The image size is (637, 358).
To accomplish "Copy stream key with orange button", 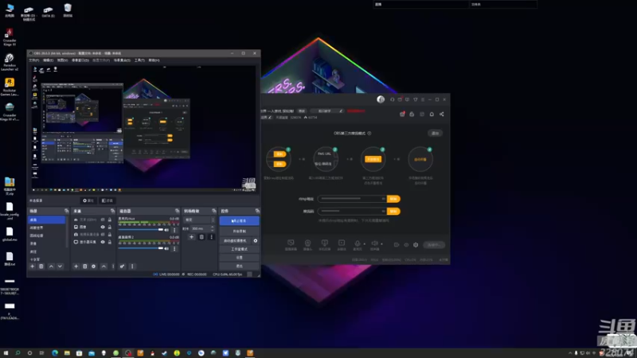I will [393, 211].
